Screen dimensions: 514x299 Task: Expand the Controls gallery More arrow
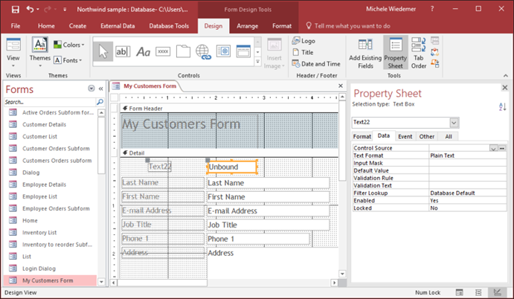[x=258, y=61]
